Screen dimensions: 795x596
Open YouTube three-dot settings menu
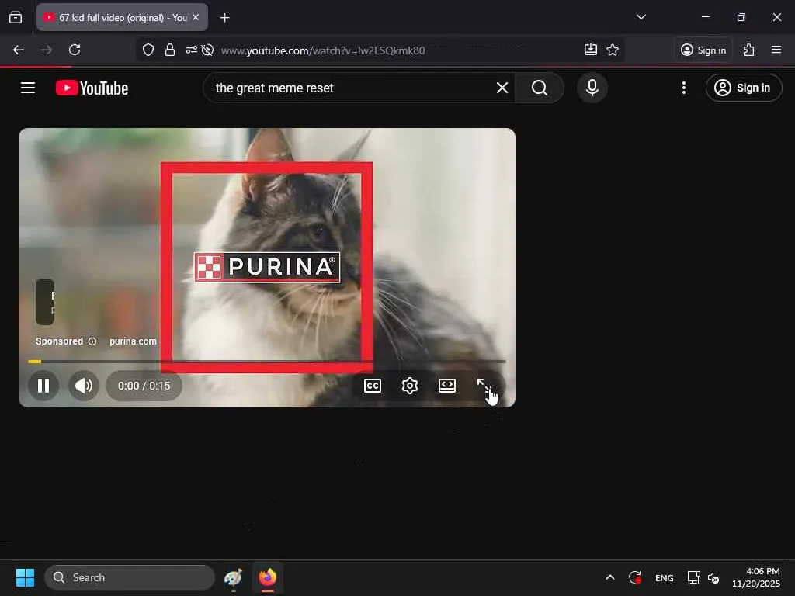click(683, 88)
